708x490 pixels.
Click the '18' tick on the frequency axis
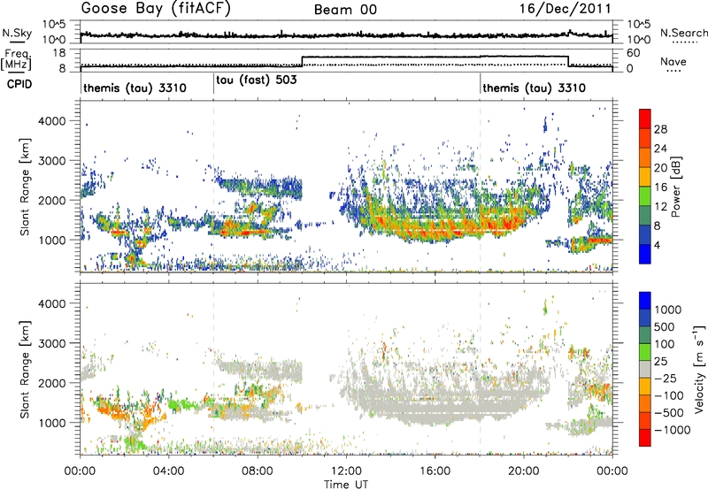tap(59, 52)
